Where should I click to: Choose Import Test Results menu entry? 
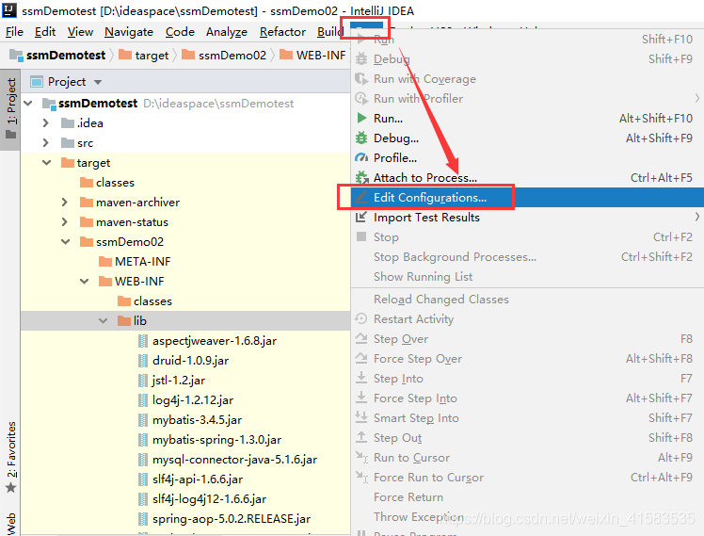click(x=527, y=217)
